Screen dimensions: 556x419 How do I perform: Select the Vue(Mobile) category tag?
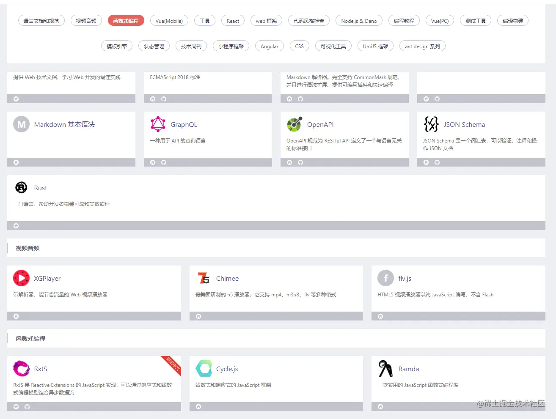pos(169,21)
